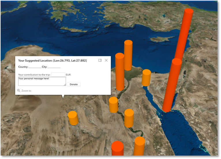
Task: Click the island of Cyprus on the map
Action: pos(158,39)
